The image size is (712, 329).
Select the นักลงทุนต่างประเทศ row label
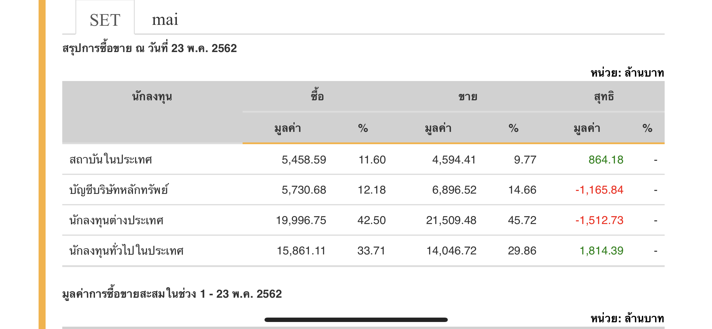pos(116,220)
